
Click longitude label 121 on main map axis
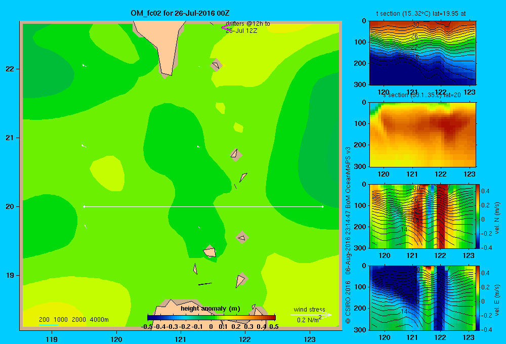point(181,339)
